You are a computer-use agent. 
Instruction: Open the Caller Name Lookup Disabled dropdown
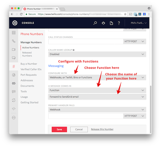coord(97,54)
